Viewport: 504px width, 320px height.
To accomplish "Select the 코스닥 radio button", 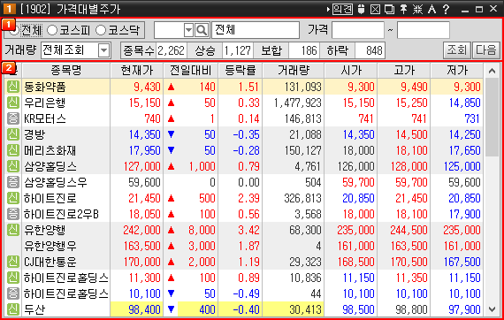I will [x=101, y=30].
